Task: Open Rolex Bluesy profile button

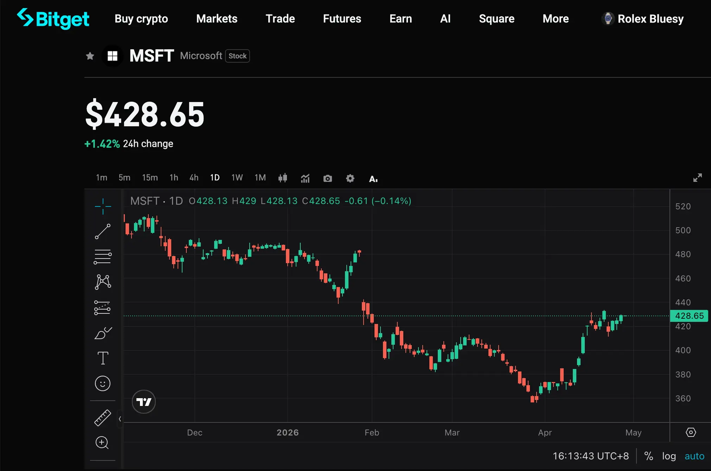Action: coord(643,19)
